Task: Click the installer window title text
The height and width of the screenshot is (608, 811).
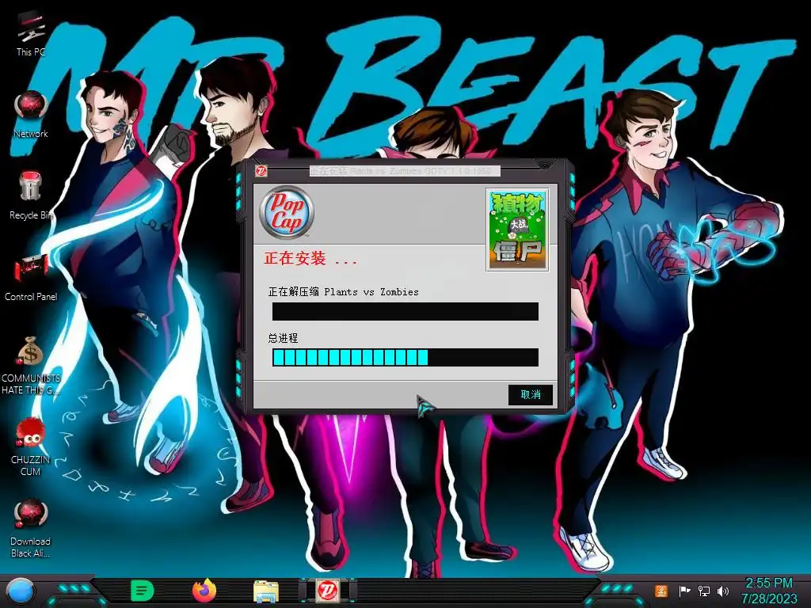Action: (405, 171)
